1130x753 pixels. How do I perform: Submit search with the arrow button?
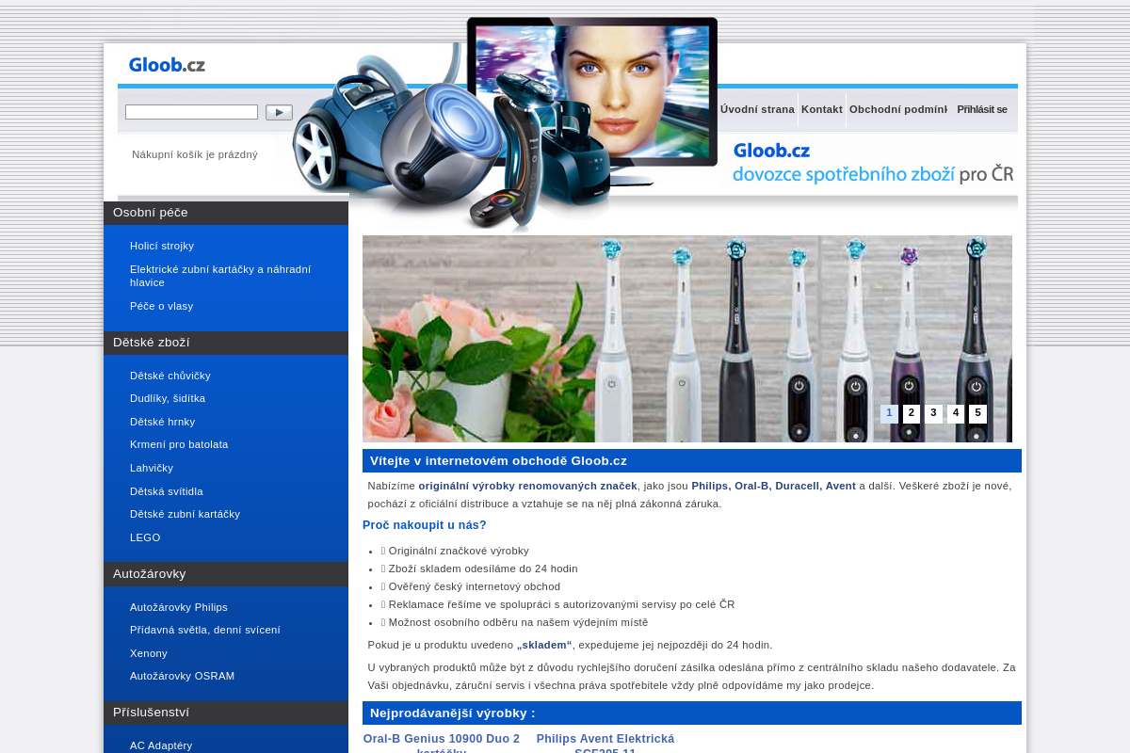pyautogui.click(x=279, y=112)
